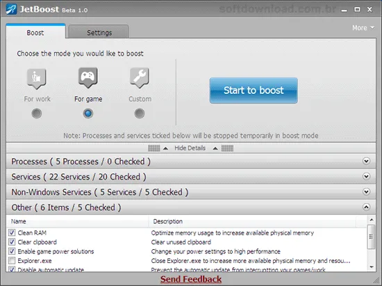Click the grid grip right of Hide Details

(x=227, y=148)
